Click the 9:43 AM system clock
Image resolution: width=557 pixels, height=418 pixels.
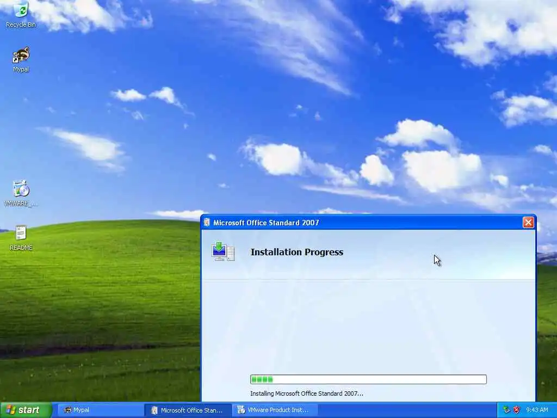coord(537,410)
